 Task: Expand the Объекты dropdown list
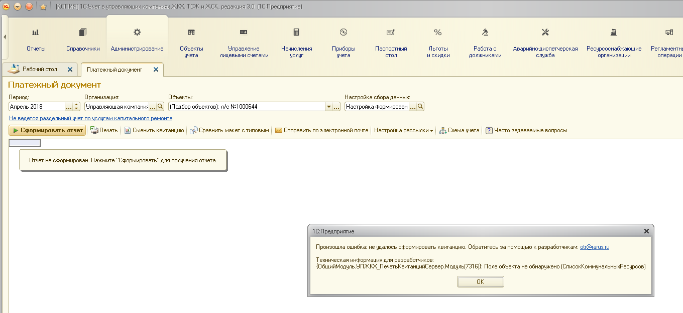(329, 107)
